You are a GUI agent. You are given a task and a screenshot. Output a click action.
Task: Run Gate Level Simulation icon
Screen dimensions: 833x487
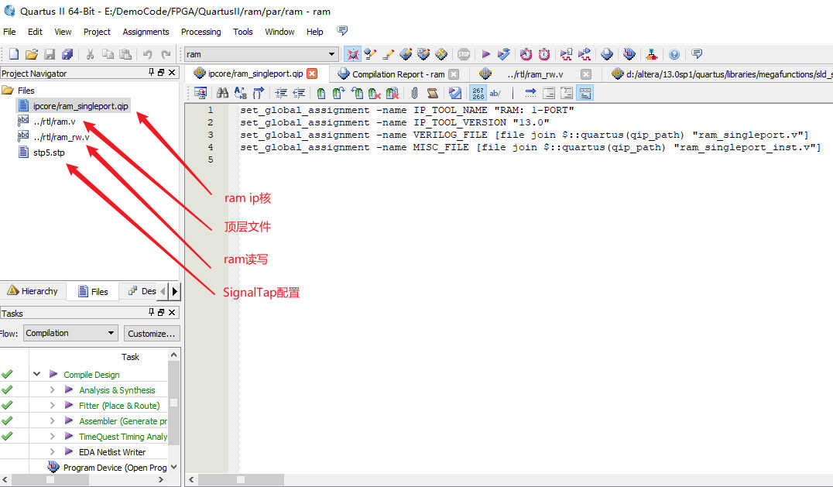584,54
